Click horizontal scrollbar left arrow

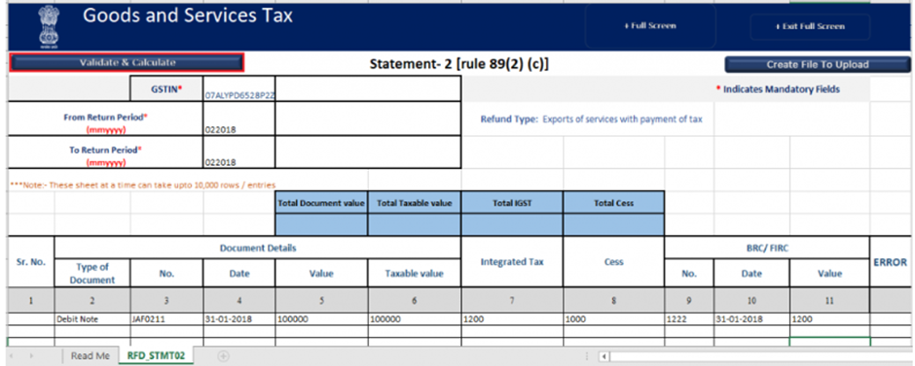pos(604,356)
